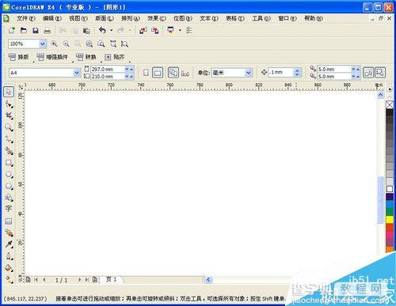Screen dimensions: 396x306
Task: Select the Zoom tool in toolbox
Action: (9, 127)
